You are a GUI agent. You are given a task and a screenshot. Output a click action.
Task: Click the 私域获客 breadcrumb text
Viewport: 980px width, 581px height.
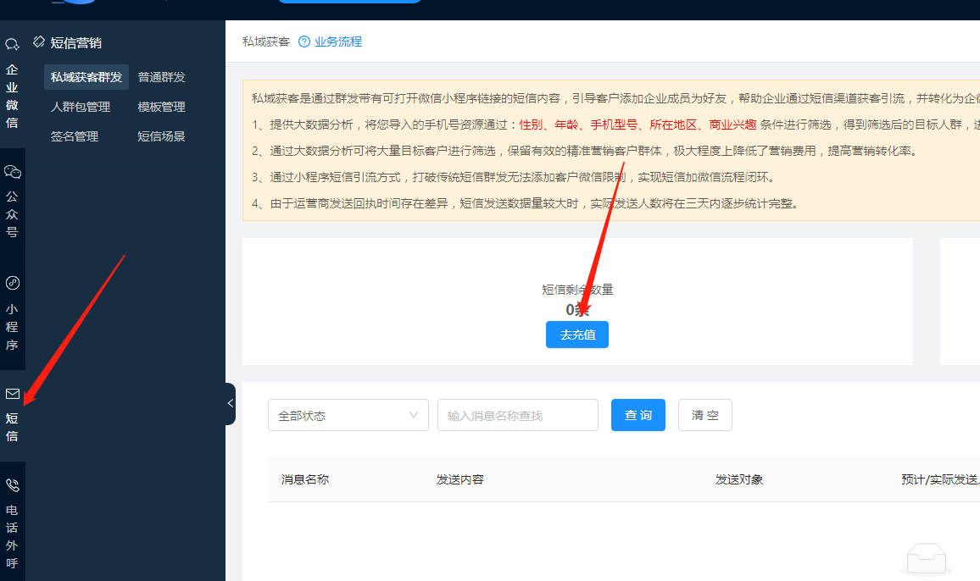[x=266, y=41]
